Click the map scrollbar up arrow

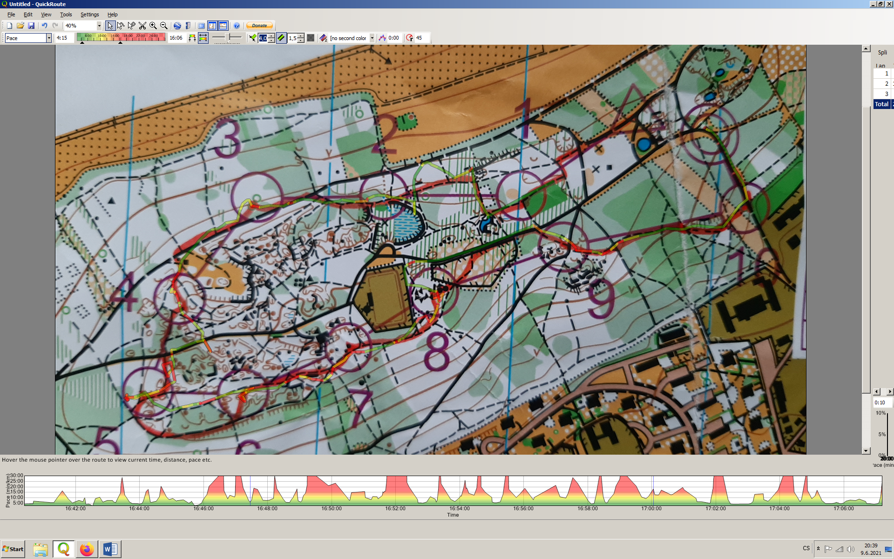pyautogui.click(x=866, y=48)
